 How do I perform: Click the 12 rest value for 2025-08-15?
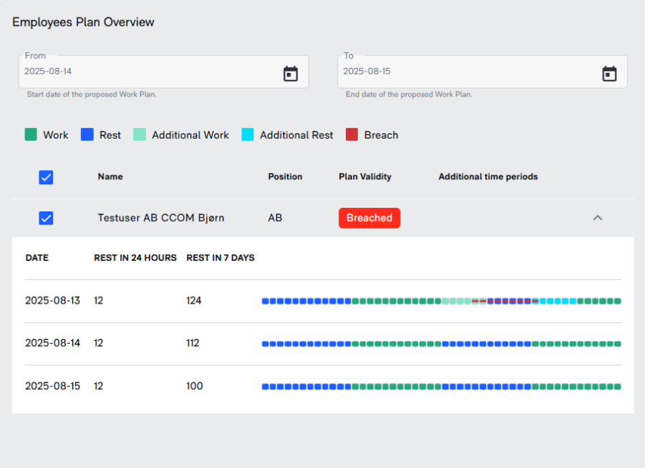pos(98,386)
